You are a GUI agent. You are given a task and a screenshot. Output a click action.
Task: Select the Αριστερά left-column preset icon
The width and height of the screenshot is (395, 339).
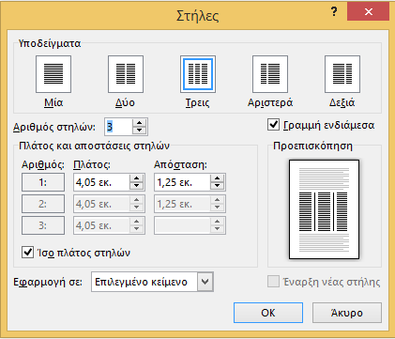click(270, 74)
